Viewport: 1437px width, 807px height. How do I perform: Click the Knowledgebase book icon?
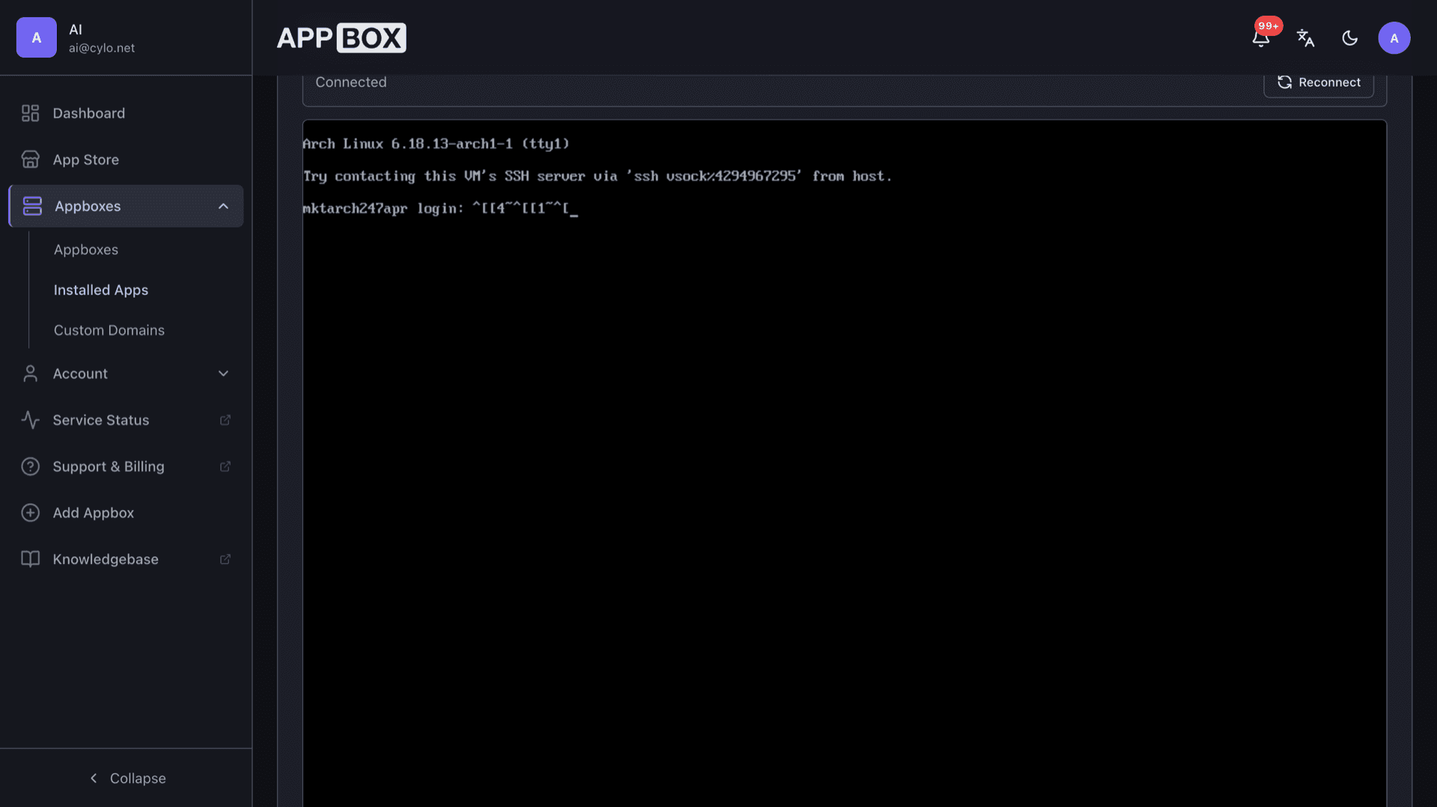click(x=30, y=559)
